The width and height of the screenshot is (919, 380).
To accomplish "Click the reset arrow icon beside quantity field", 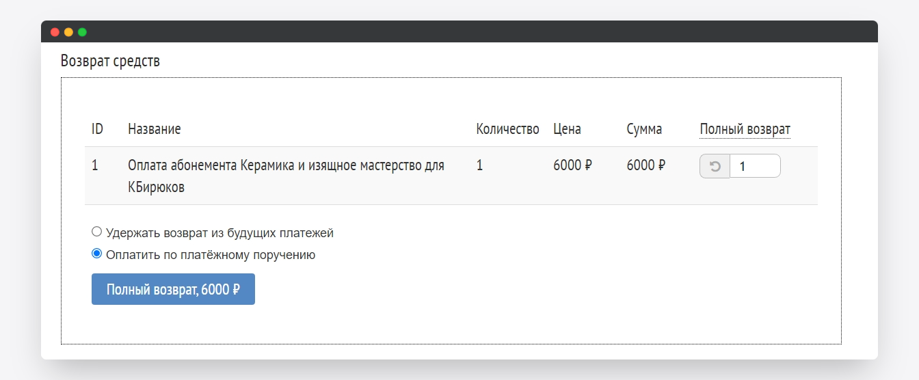I will [715, 166].
